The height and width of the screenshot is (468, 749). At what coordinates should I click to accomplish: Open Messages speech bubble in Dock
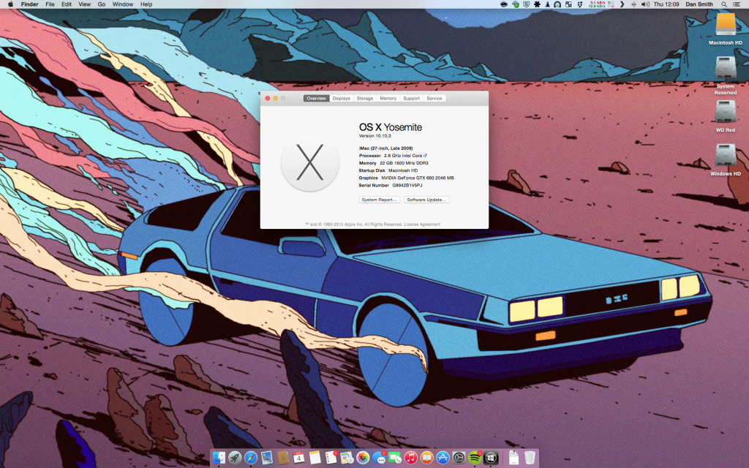pyautogui.click(x=380, y=458)
